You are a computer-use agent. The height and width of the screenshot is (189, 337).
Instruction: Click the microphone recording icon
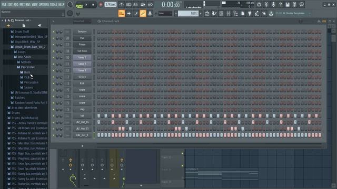[x=273, y=4]
